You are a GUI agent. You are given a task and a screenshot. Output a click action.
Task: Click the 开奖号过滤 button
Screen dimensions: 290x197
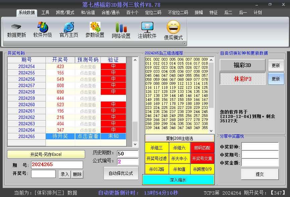[156, 158]
